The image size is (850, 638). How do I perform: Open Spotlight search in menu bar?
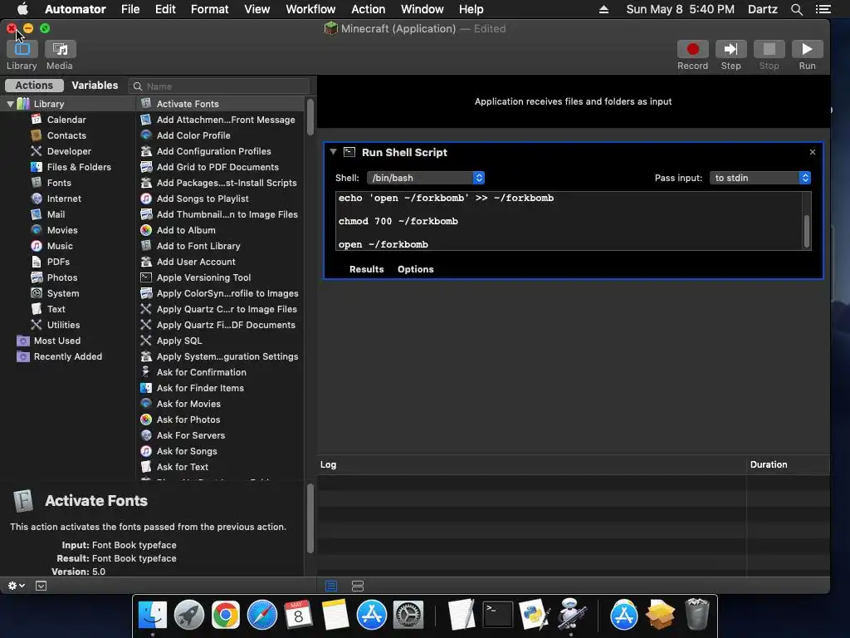click(x=796, y=9)
